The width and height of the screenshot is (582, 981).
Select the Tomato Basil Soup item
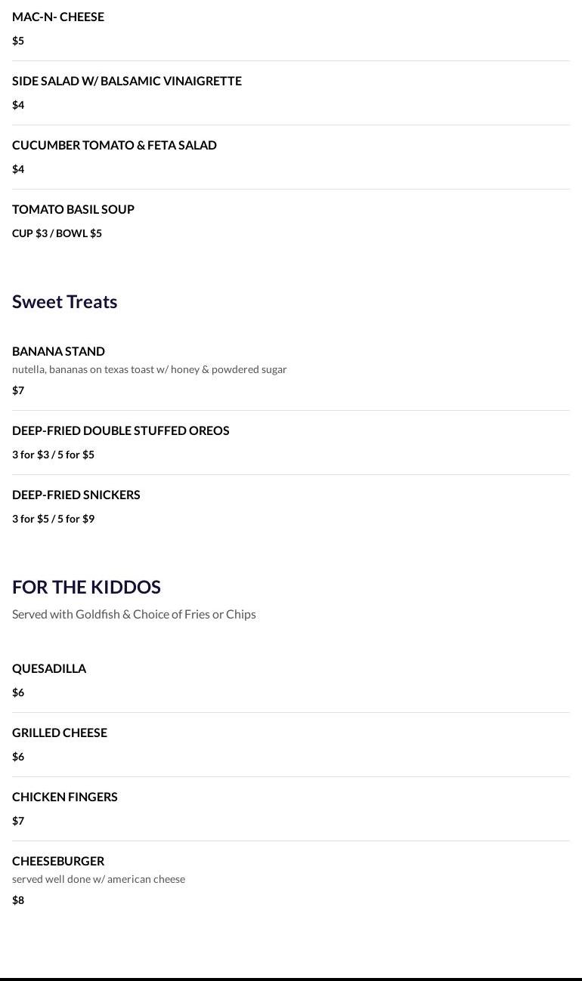(73, 209)
